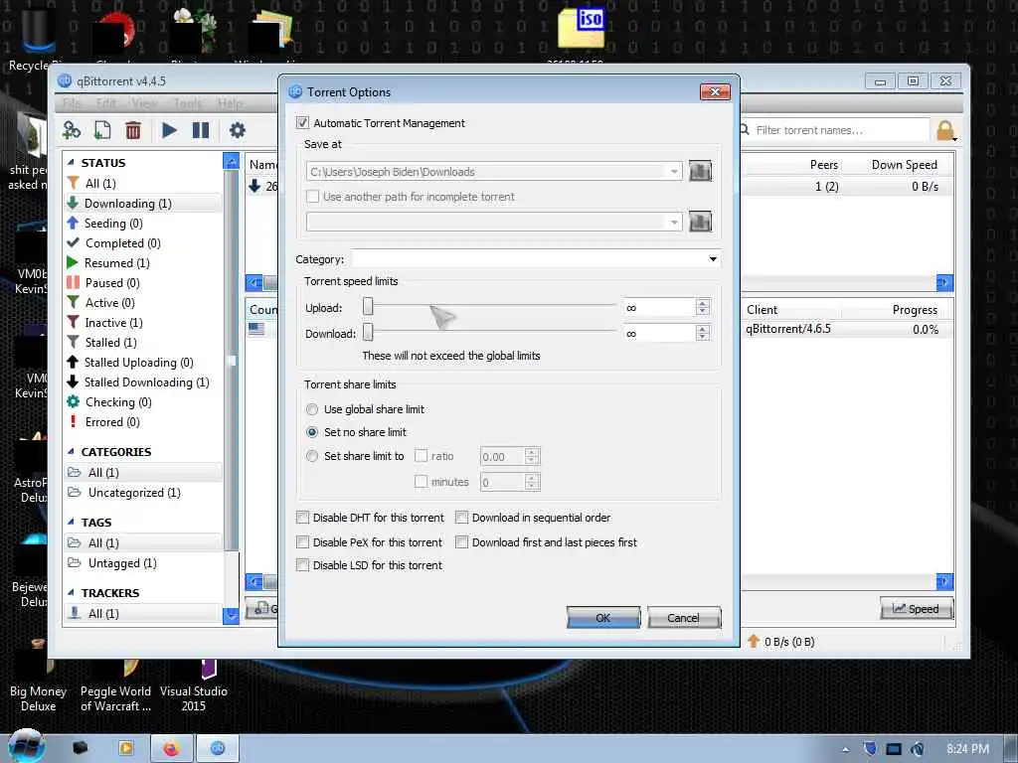Open the iso folder on desktop
The height and width of the screenshot is (763, 1018).
click(582, 29)
